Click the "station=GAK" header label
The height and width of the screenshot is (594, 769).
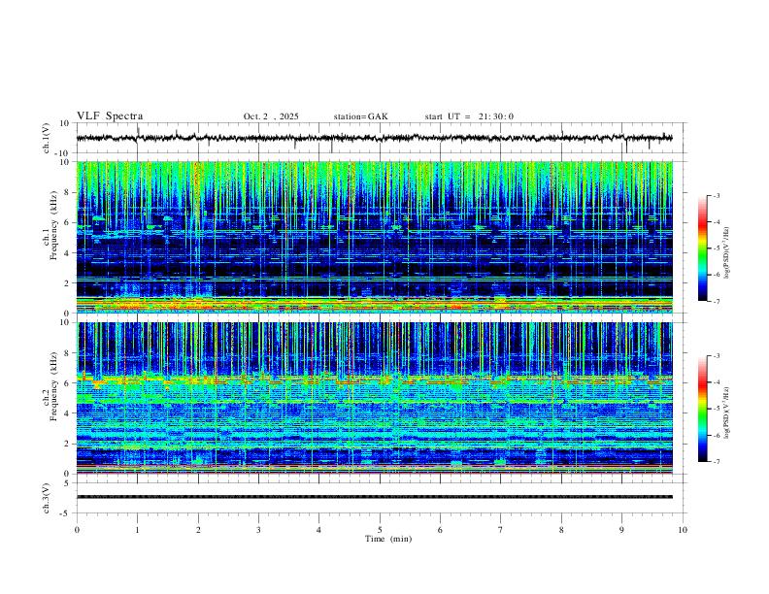pyautogui.click(x=360, y=116)
